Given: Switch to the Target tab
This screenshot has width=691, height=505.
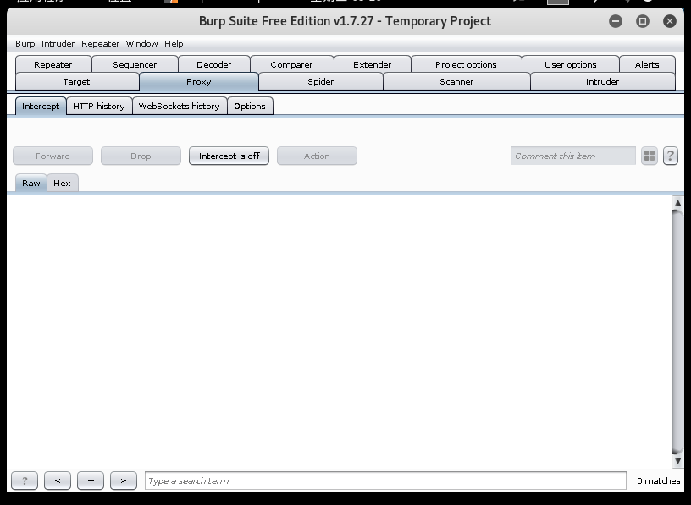Looking at the screenshot, I should (77, 82).
